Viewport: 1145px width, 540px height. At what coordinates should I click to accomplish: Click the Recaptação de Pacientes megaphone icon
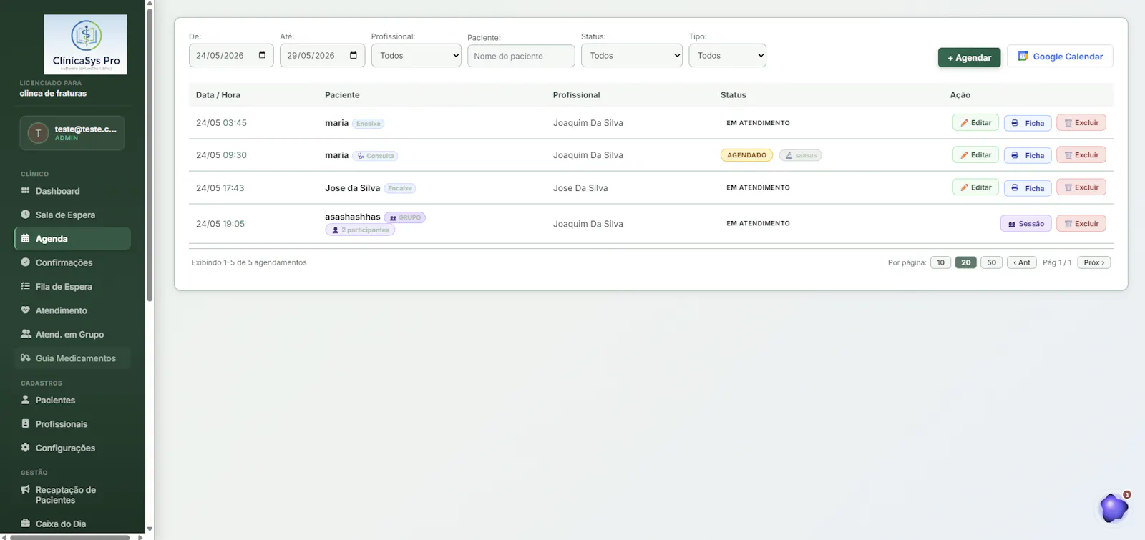pyautogui.click(x=26, y=490)
